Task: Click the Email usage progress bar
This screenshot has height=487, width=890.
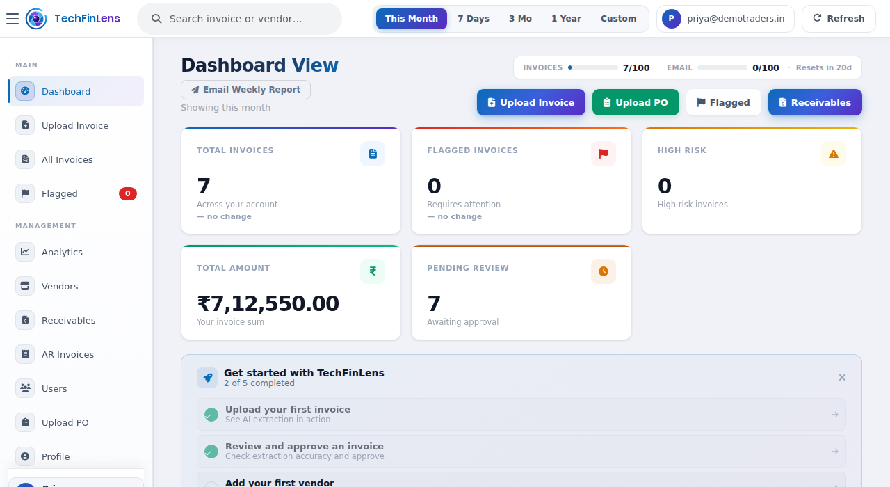Action: click(722, 67)
